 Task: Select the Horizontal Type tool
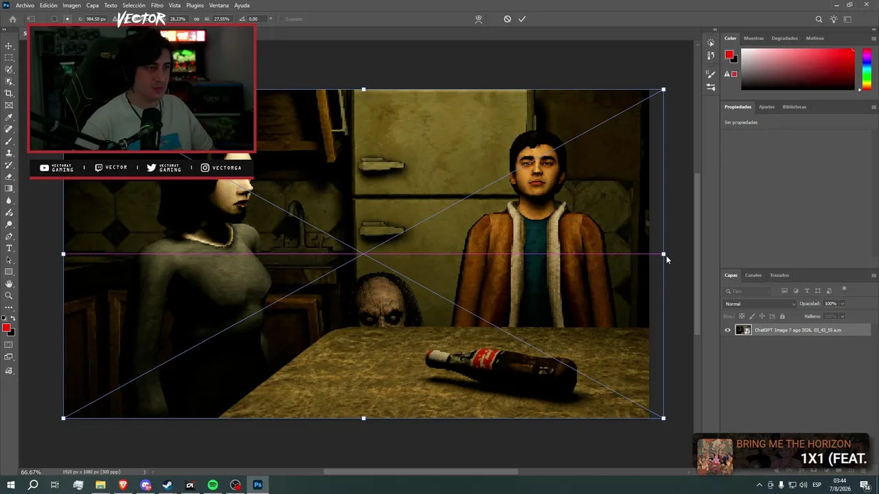(x=9, y=248)
